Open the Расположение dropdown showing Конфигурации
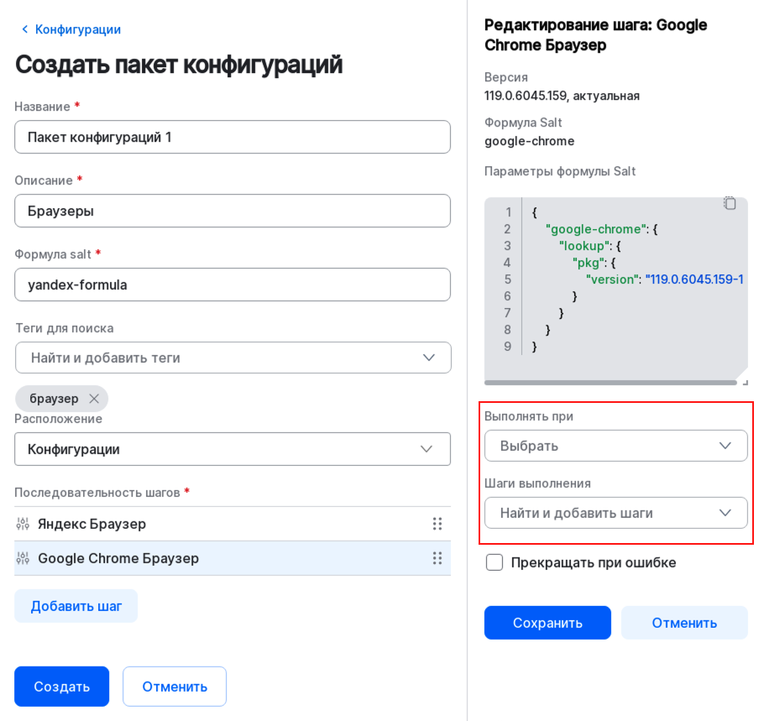764x721 pixels. pyautogui.click(x=233, y=449)
